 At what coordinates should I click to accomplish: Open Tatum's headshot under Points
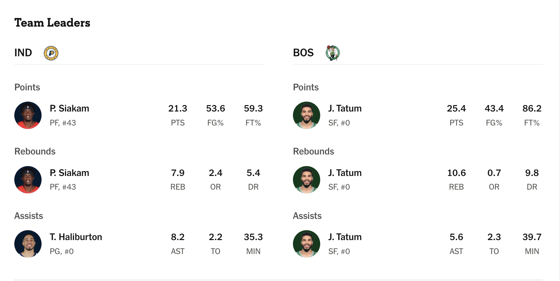[307, 115]
